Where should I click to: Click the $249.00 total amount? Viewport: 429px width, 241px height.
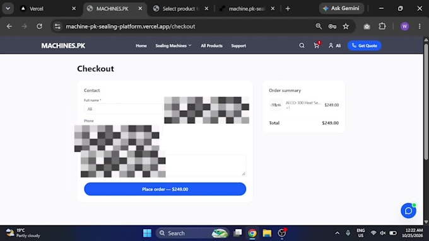330,123
